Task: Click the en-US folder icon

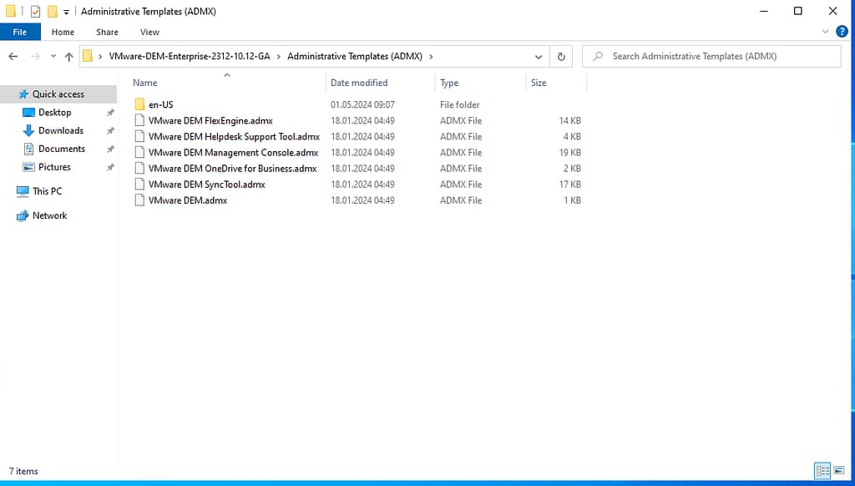Action: pyautogui.click(x=139, y=105)
